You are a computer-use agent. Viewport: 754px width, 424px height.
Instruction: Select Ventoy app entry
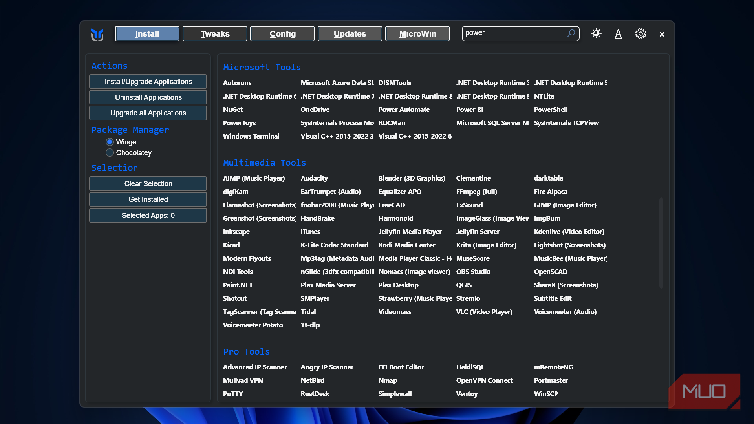click(x=467, y=394)
